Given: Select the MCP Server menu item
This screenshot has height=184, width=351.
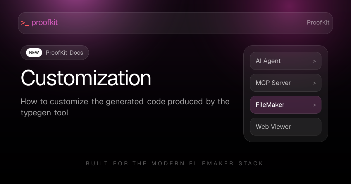Looking at the screenshot, I should pyautogui.click(x=286, y=83).
